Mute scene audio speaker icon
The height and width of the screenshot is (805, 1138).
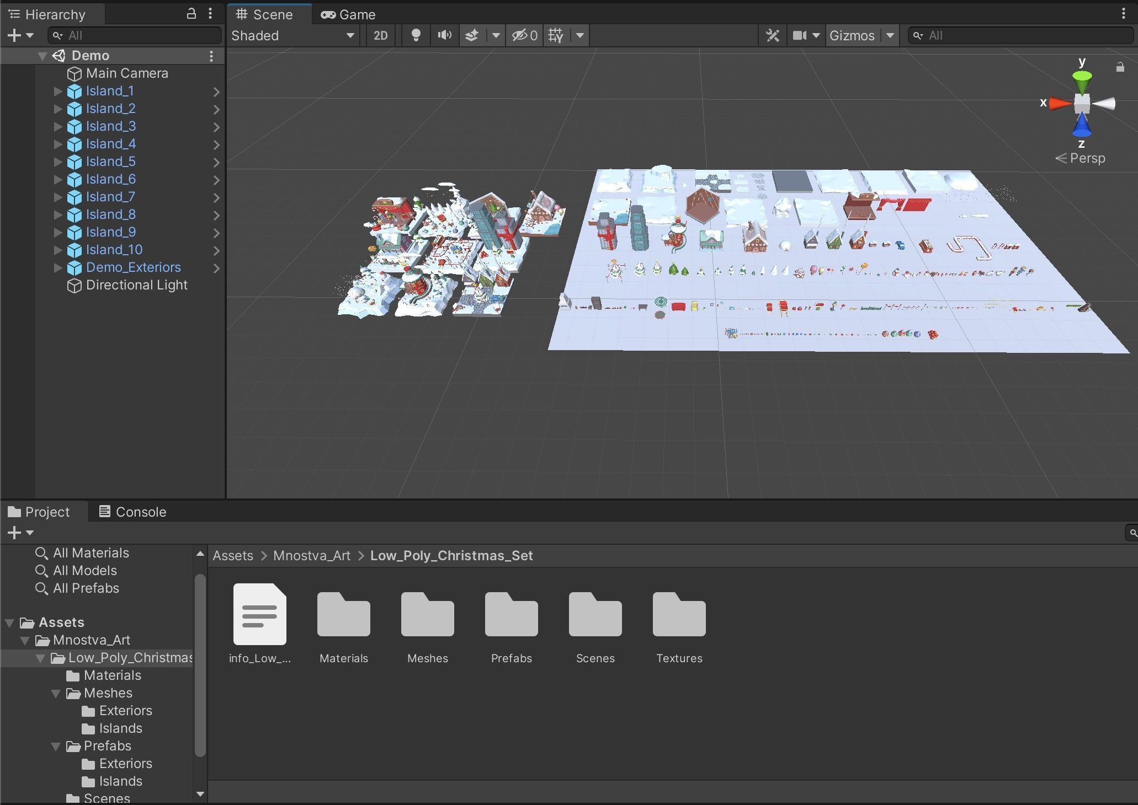(x=444, y=35)
